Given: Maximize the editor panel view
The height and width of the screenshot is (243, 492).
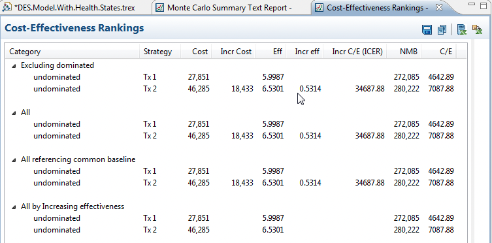Looking at the screenshot, I should 484,6.
